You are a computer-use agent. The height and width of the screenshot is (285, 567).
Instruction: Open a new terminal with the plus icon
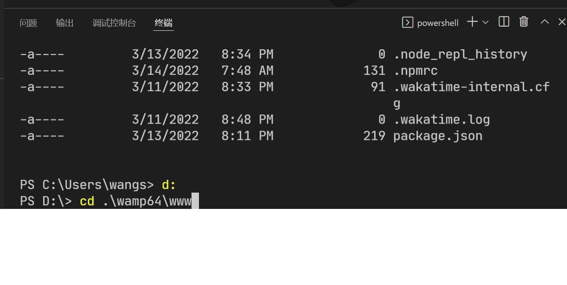coord(471,22)
